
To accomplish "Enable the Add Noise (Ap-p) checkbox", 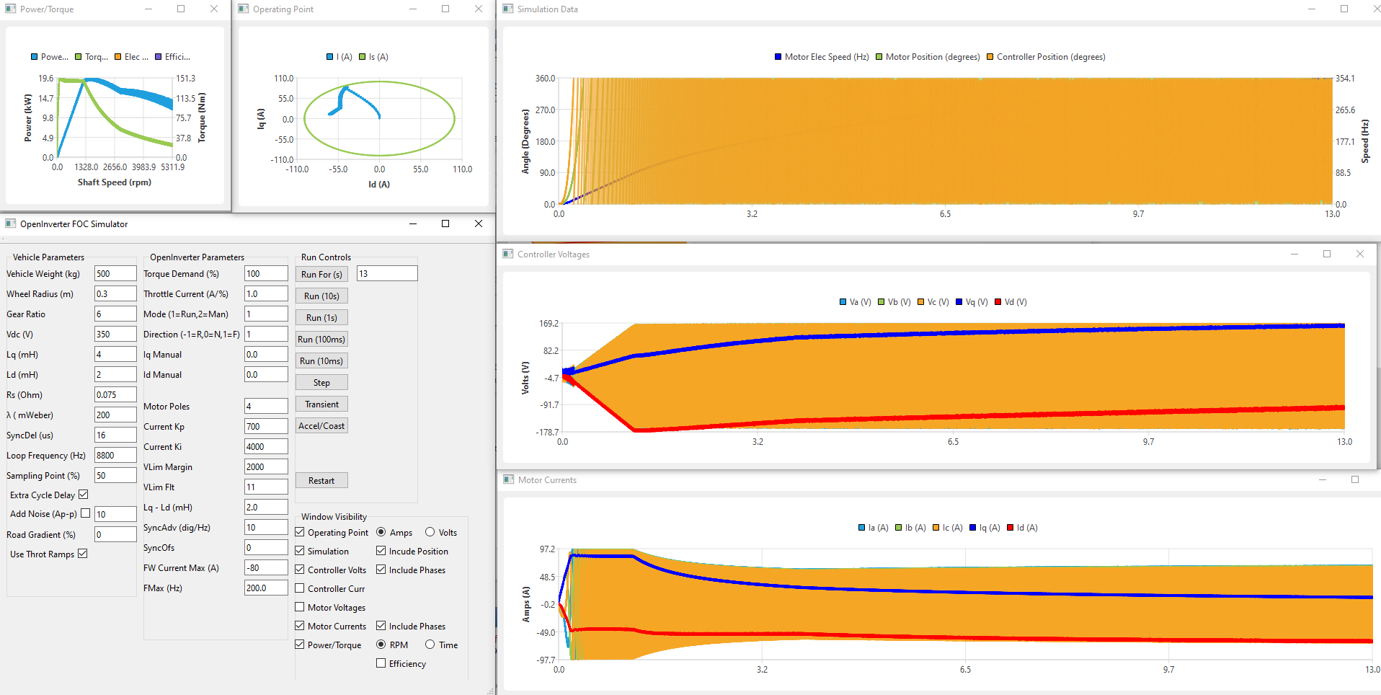I will [x=86, y=513].
